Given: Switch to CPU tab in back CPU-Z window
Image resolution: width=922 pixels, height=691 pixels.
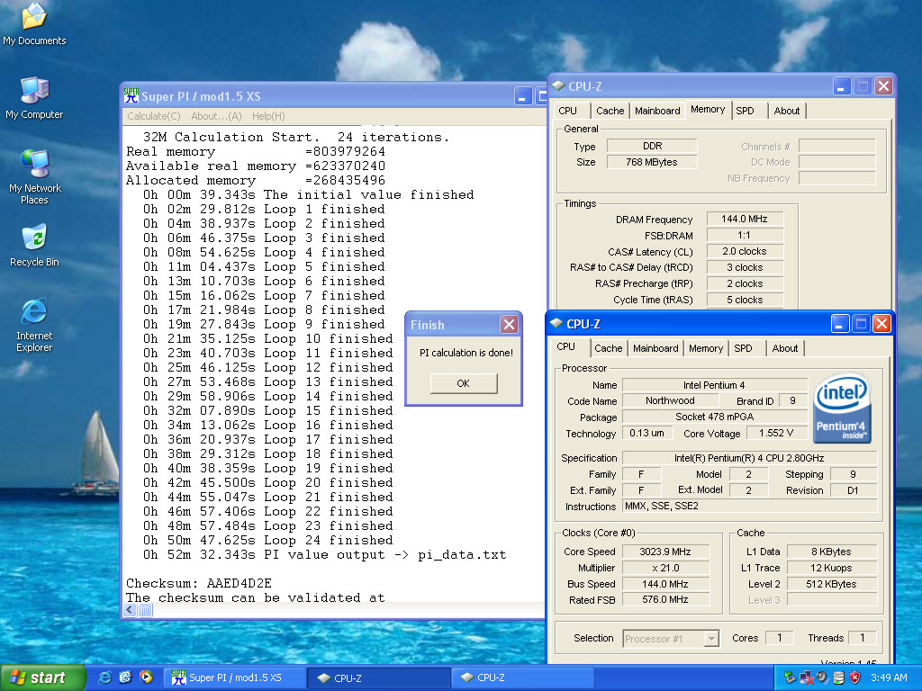Looking at the screenshot, I should pyautogui.click(x=567, y=111).
